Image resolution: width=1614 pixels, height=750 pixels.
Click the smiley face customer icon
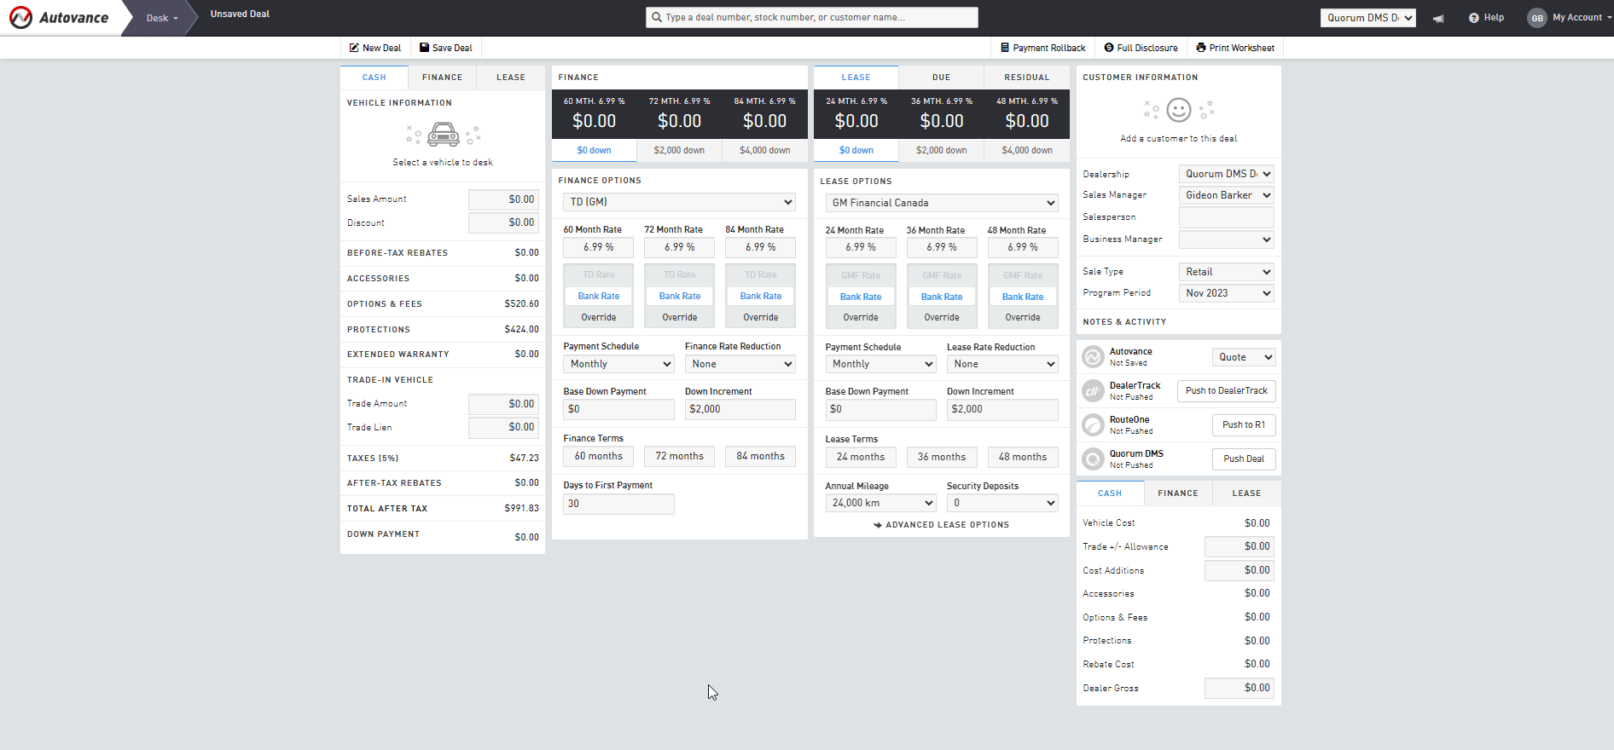[x=1179, y=110]
